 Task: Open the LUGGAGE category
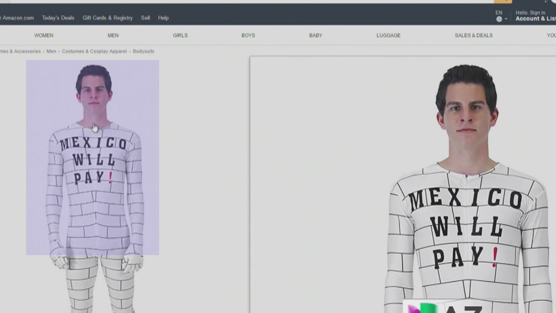click(388, 35)
